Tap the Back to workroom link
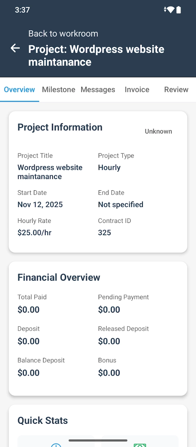Viewport: 196px width, 447px height. [x=63, y=34]
